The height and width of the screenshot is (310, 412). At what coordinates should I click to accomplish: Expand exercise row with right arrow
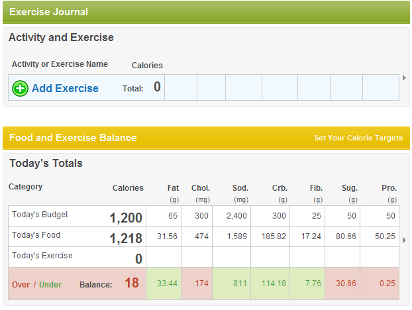(x=405, y=78)
